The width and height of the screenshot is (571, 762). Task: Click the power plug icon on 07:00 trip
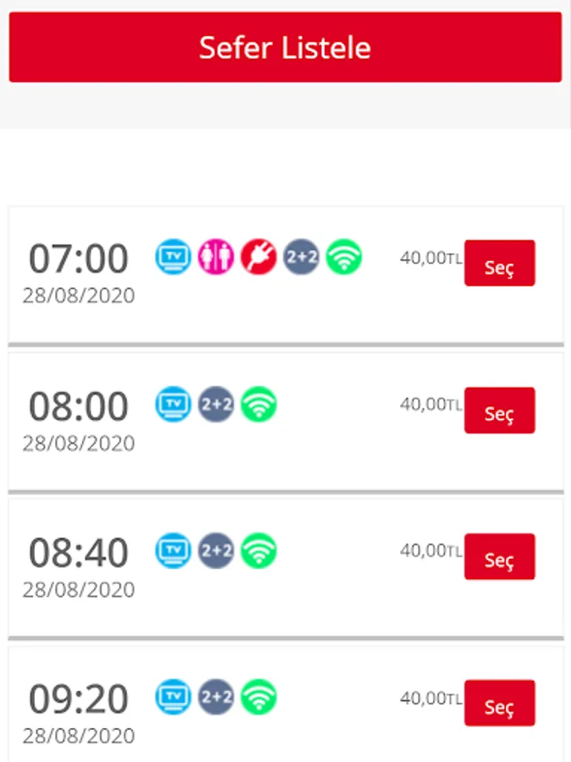(259, 257)
